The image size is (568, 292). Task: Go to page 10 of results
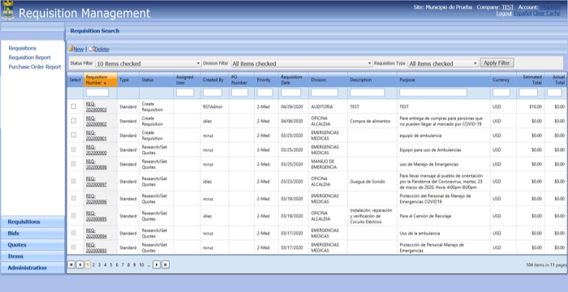141,265
